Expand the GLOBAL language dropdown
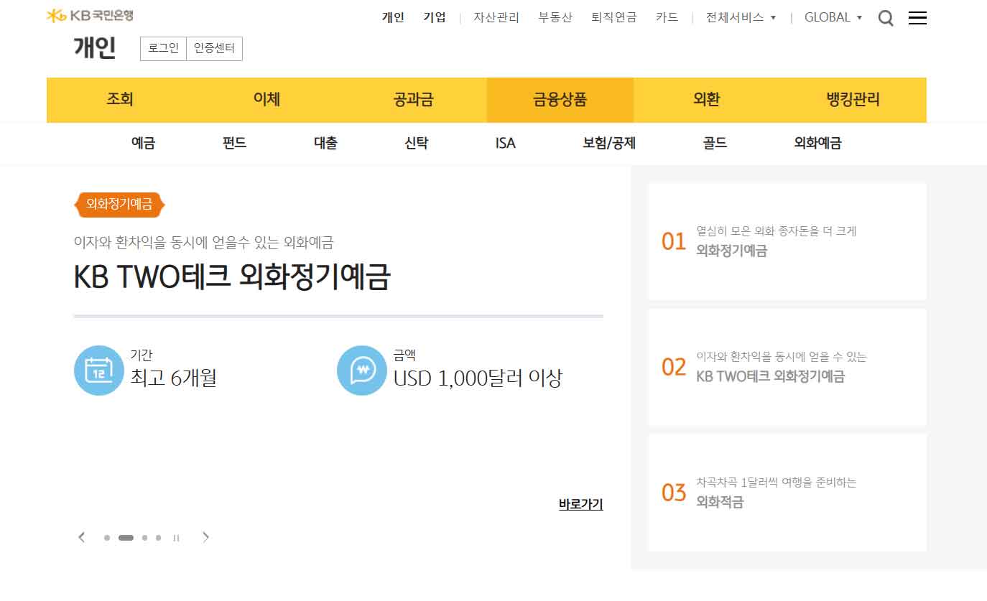Screen dimensions: 987x601 833,17
